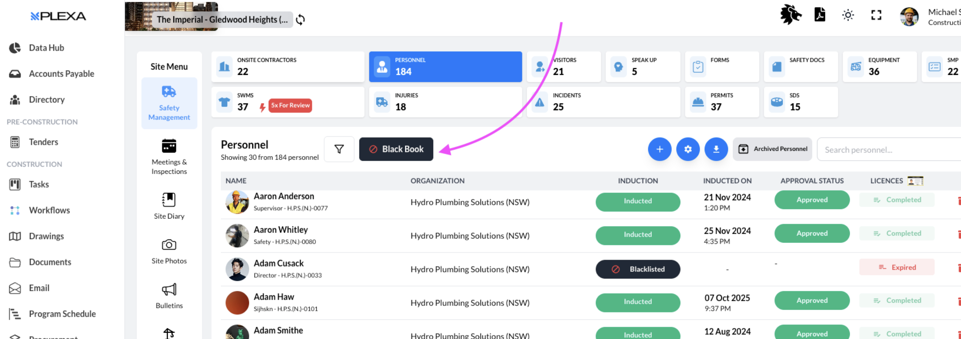Viewport: 961px width, 339px height.
Task: Click the 5x For Review badge
Action: (x=290, y=106)
